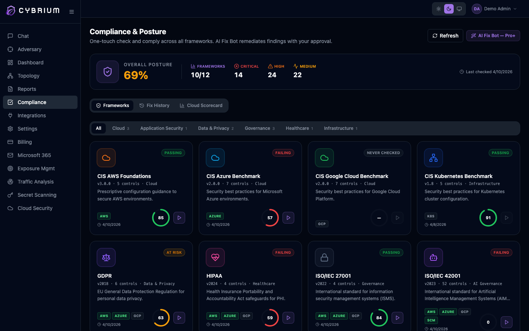Filter by Healthcare category
This screenshot has height=331, width=529.
pos(299,128)
